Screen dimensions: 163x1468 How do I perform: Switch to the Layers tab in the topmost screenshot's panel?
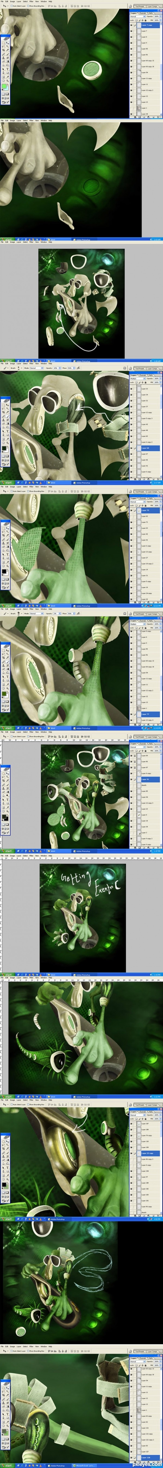click(x=134, y=13)
